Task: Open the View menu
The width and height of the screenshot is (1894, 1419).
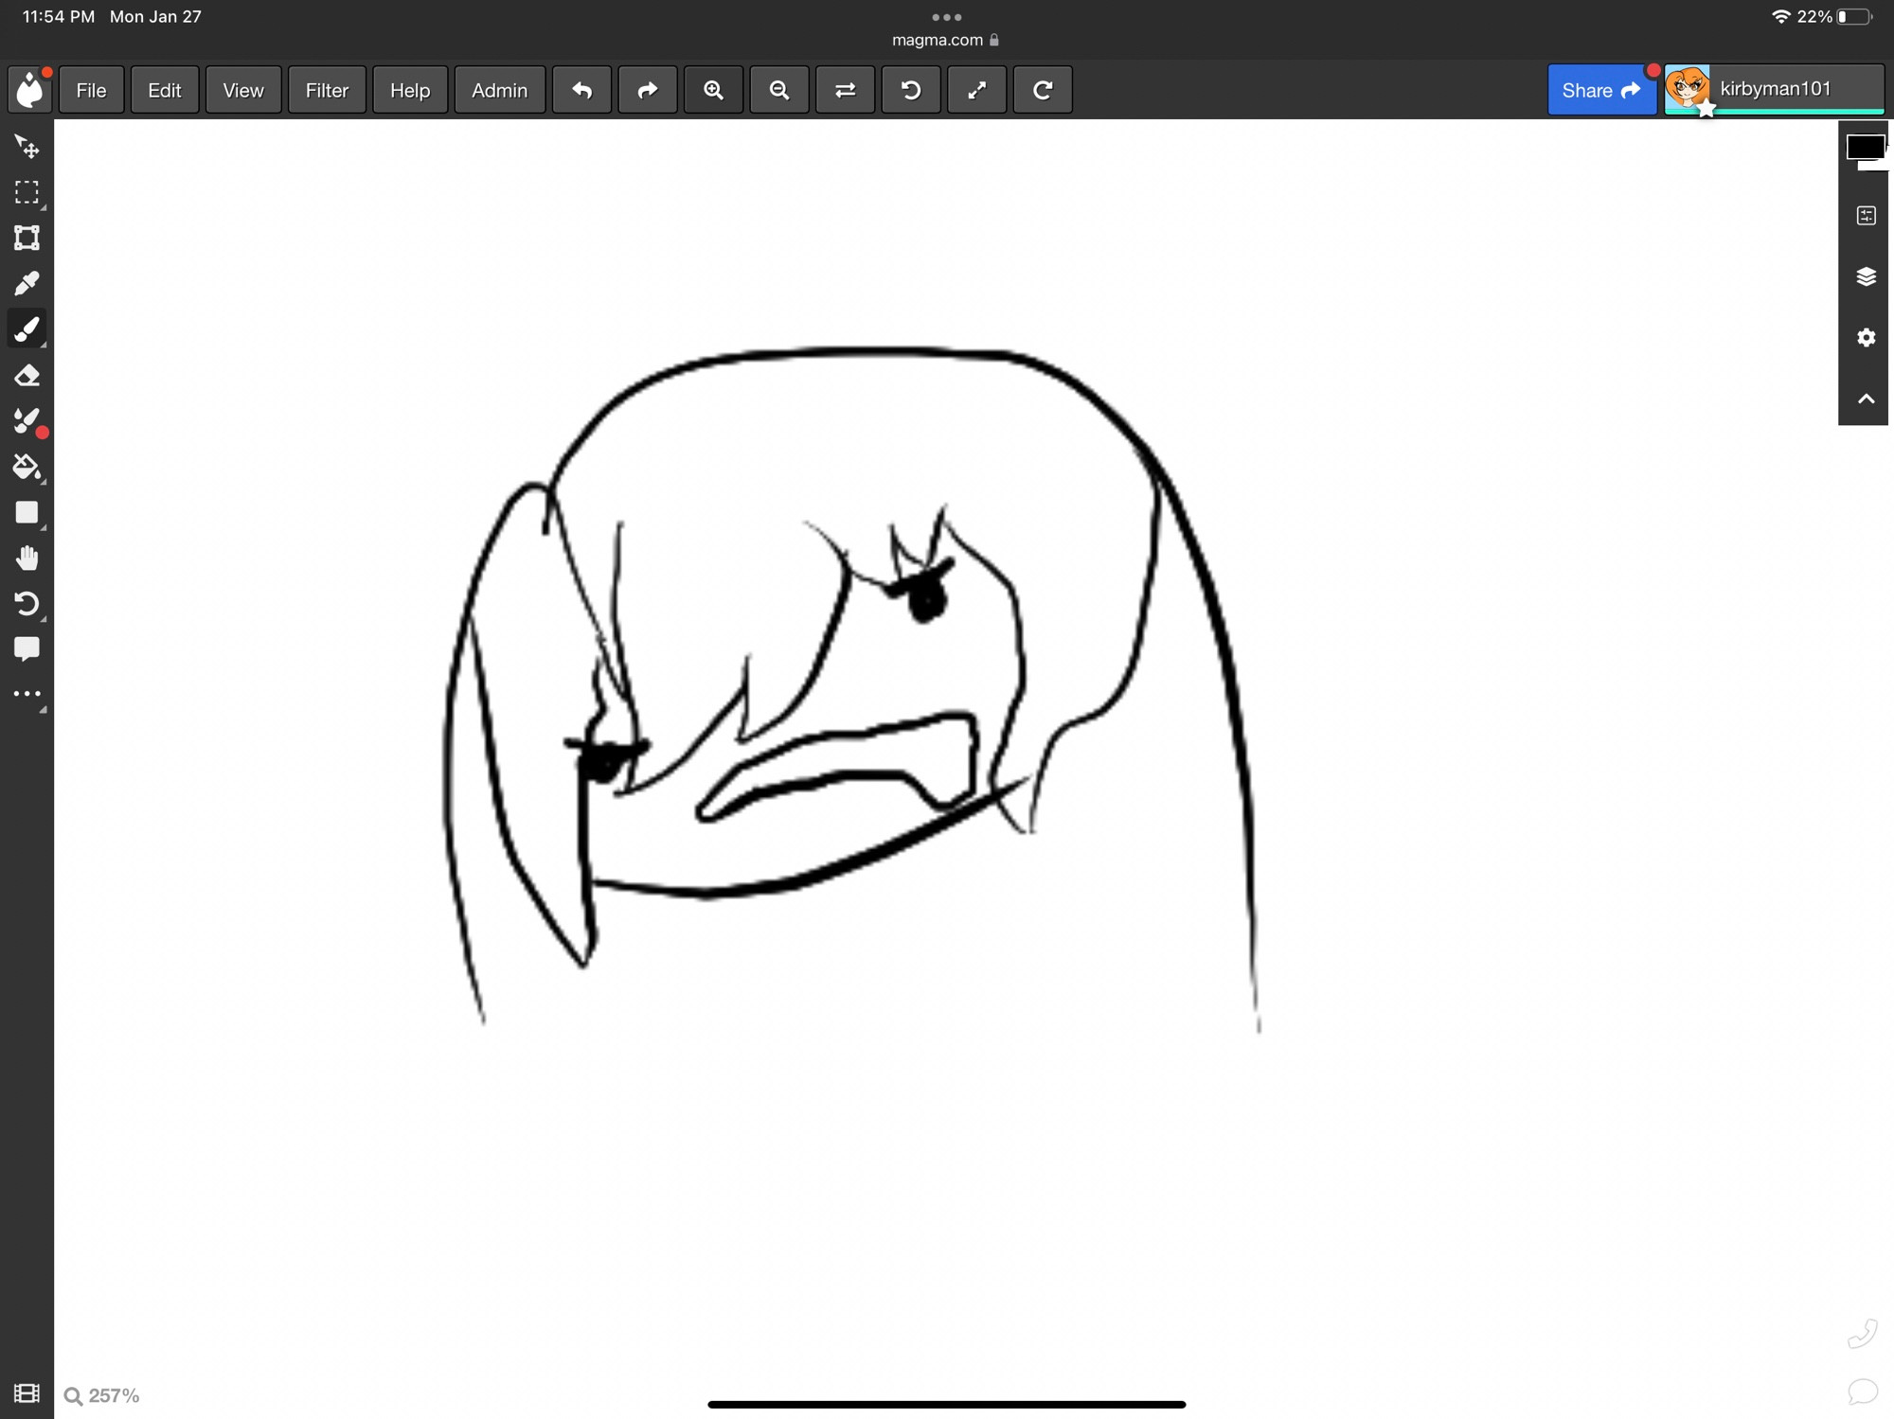Action: 243,90
